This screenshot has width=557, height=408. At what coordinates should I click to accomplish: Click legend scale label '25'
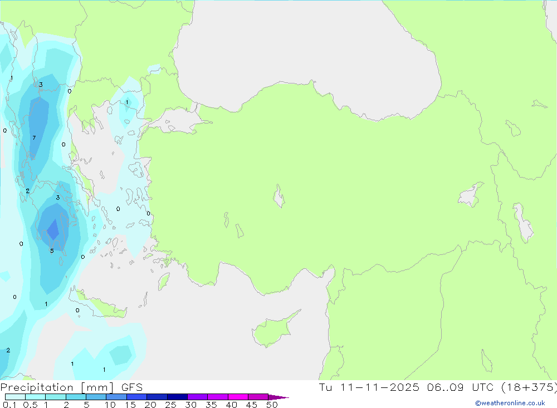171,405
